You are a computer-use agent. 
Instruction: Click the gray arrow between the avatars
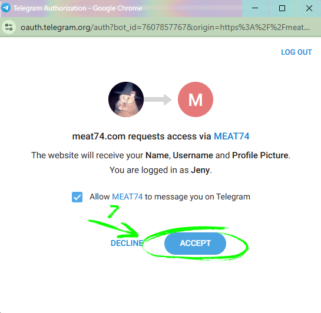pyautogui.click(x=158, y=99)
